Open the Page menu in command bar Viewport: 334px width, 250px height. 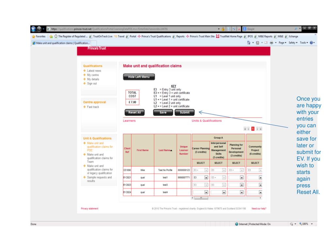tap(282, 43)
